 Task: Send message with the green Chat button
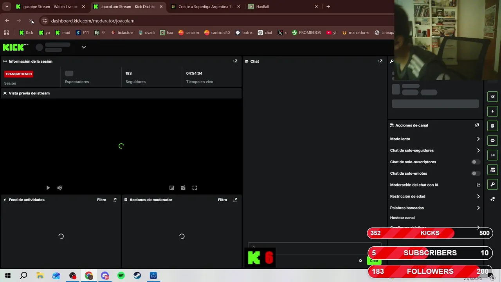point(374,260)
